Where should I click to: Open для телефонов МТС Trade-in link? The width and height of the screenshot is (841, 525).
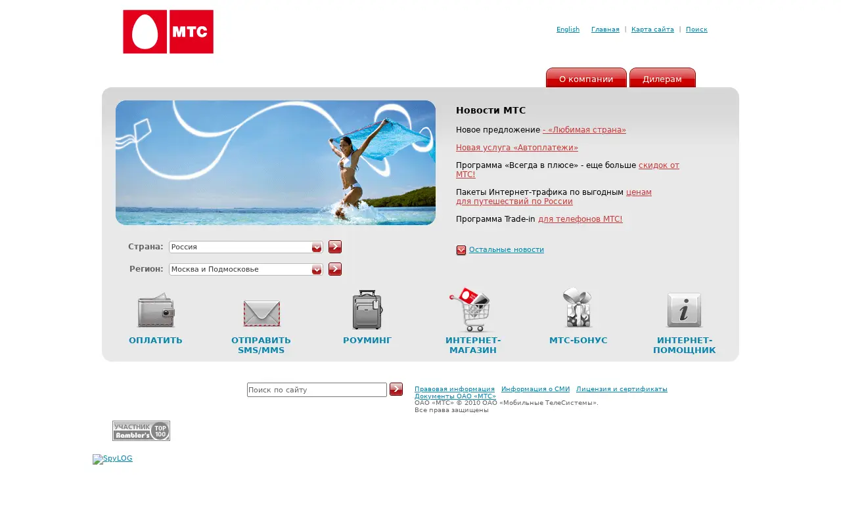[580, 219]
